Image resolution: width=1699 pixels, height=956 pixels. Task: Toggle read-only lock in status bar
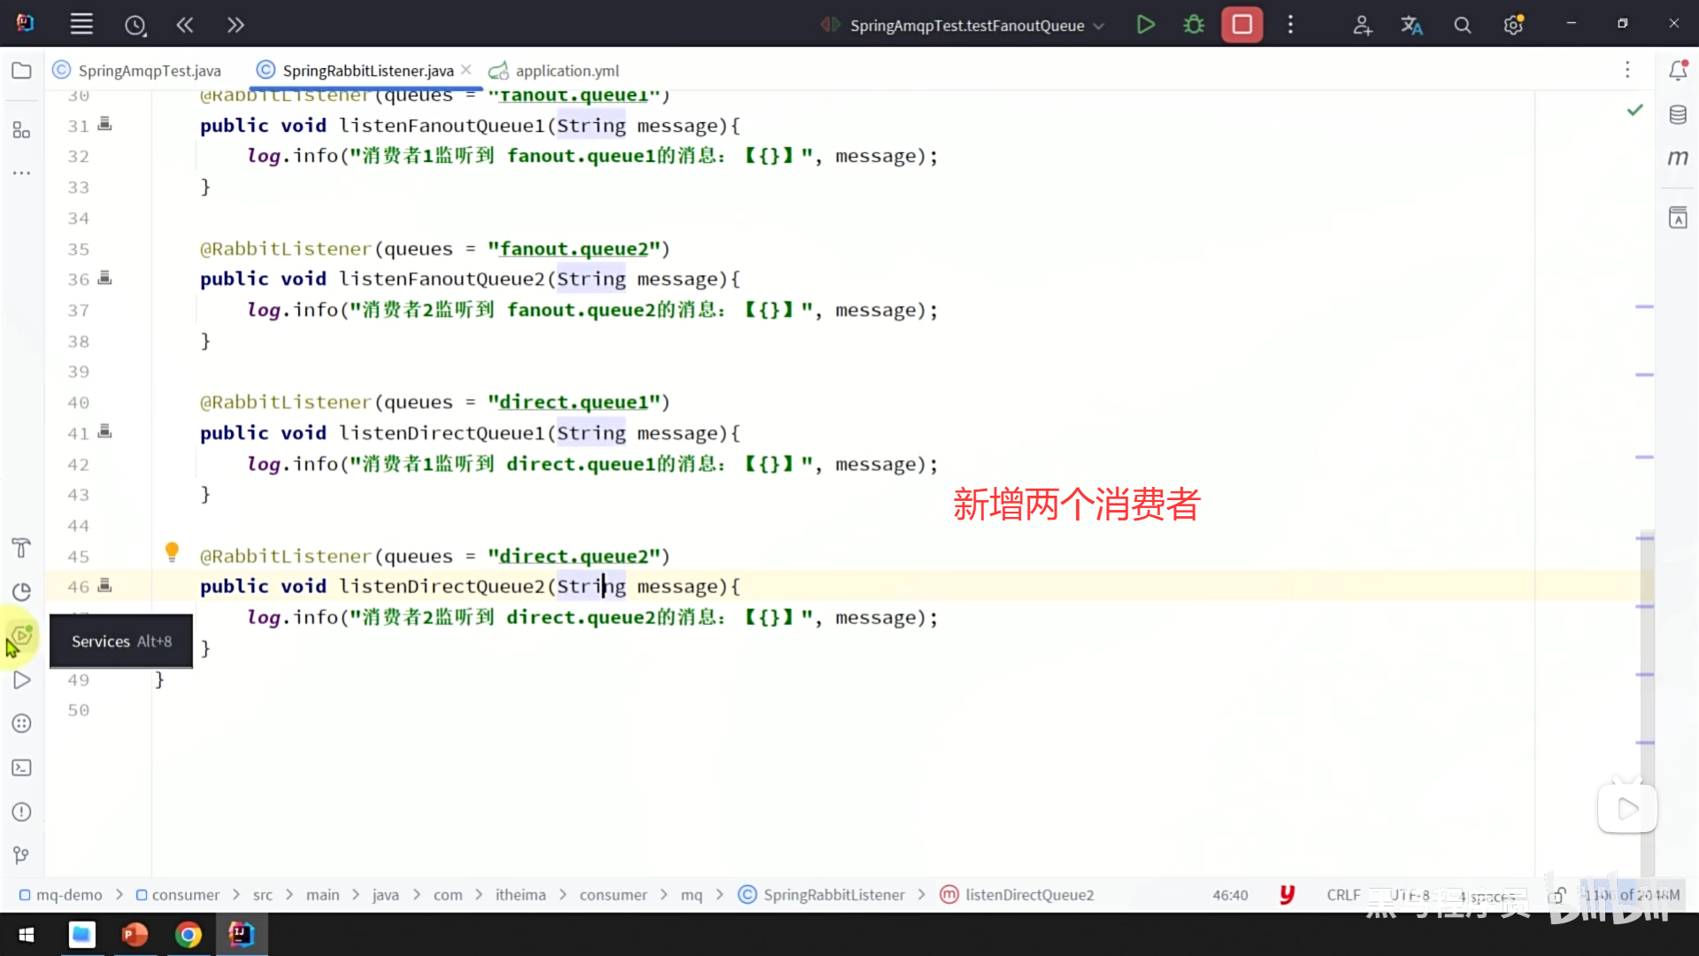[x=1557, y=895]
